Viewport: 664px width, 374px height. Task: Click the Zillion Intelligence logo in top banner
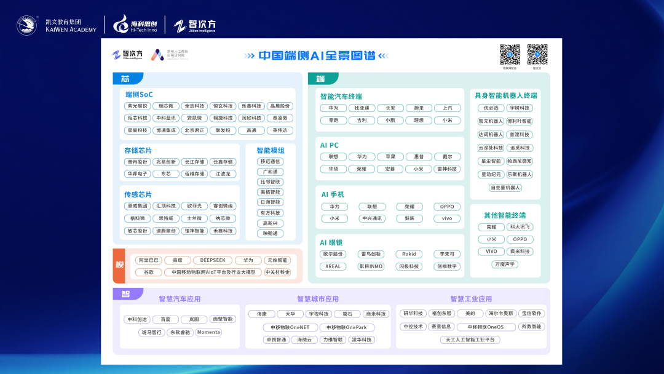[195, 25]
